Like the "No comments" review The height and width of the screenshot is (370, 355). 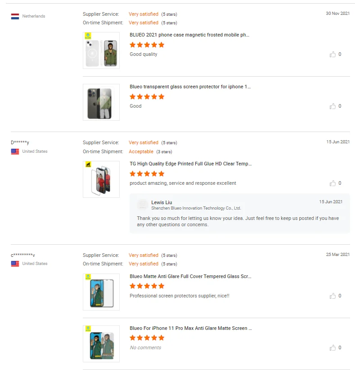[333, 348]
